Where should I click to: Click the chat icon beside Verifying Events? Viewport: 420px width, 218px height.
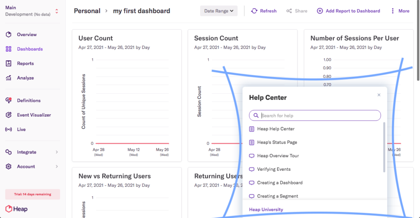point(251,169)
